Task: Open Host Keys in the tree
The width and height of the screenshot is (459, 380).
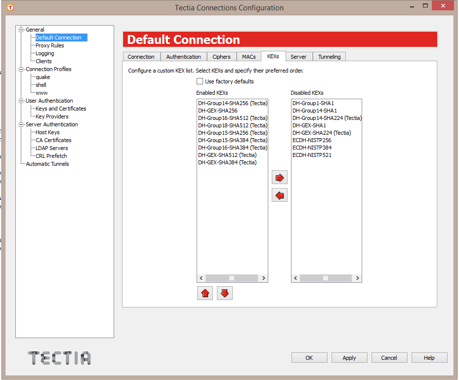Action: pyautogui.click(x=47, y=132)
